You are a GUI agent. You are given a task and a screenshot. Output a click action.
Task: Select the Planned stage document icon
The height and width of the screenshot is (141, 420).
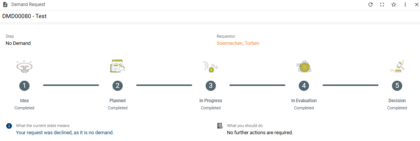coord(117,66)
